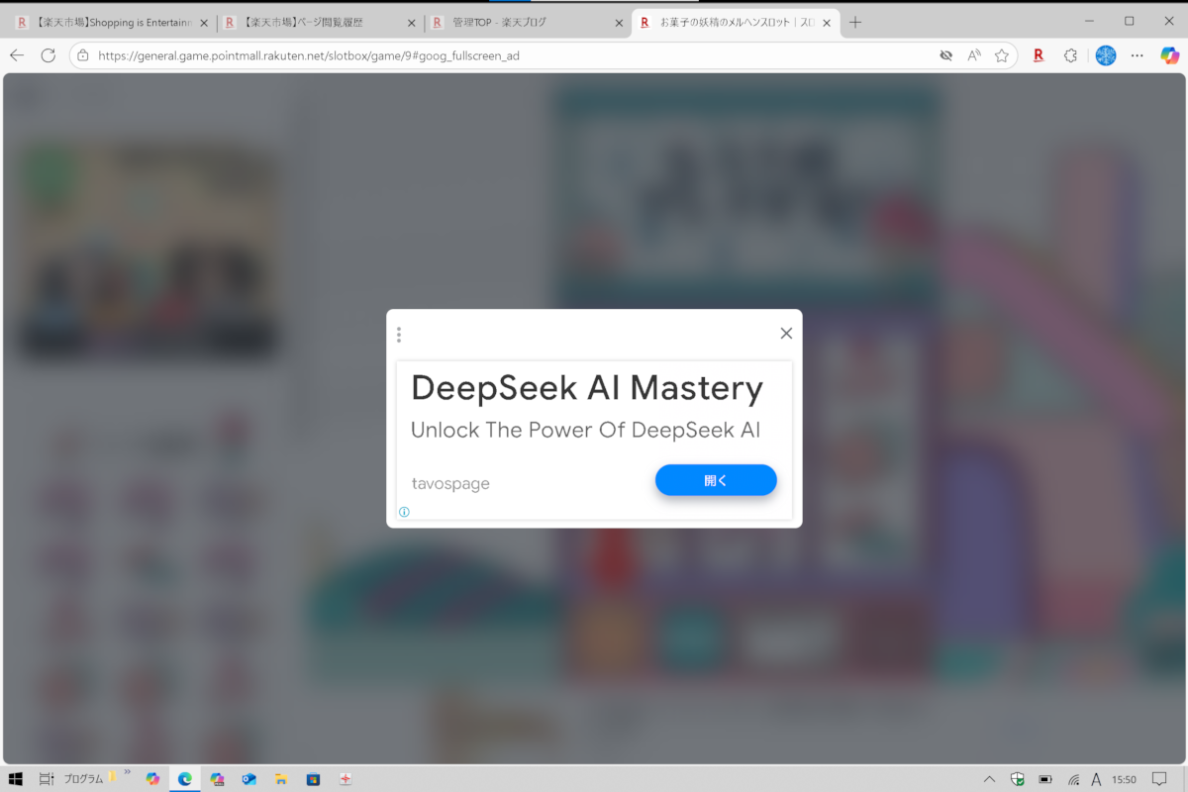Open Edge Settings and more menu
1188x792 pixels.
(x=1138, y=55)
